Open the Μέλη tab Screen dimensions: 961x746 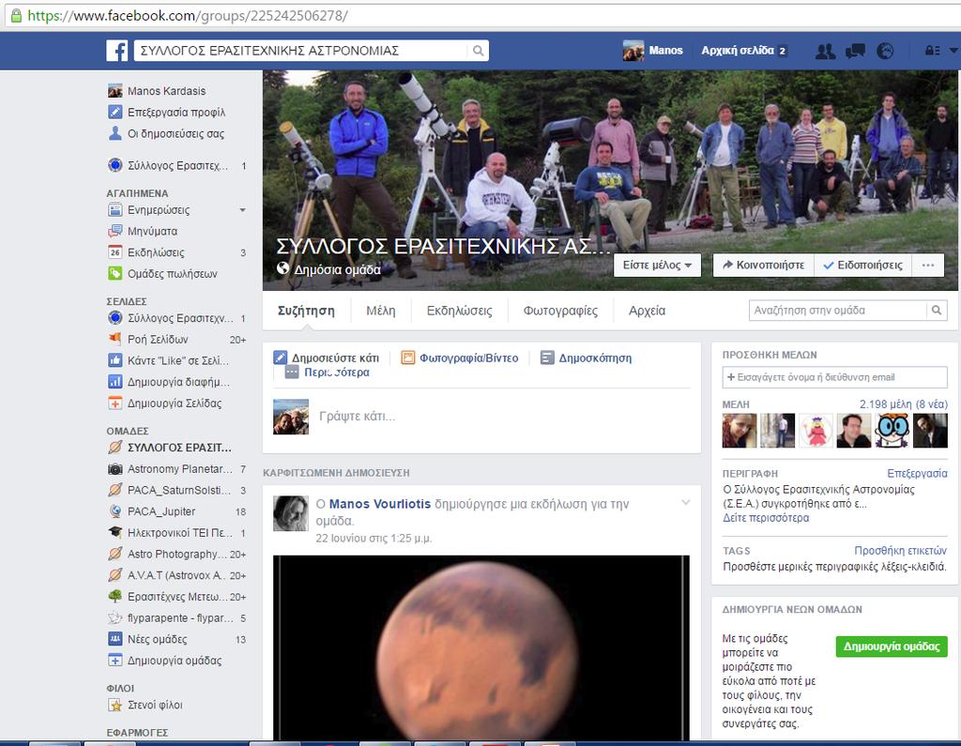click(x=381, y=311)
